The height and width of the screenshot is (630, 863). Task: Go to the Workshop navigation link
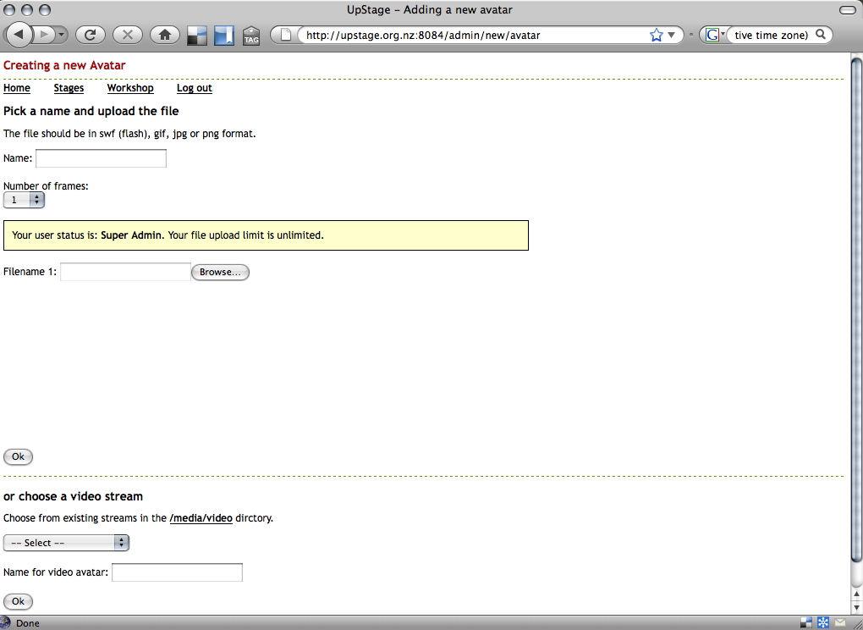pos(130,88)
